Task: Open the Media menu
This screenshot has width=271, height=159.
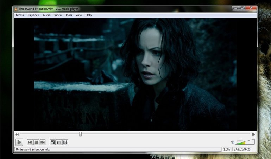Action: 20,15
